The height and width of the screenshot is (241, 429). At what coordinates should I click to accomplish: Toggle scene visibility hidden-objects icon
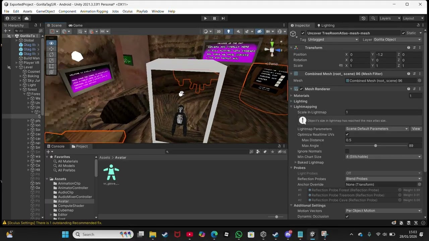259,31
